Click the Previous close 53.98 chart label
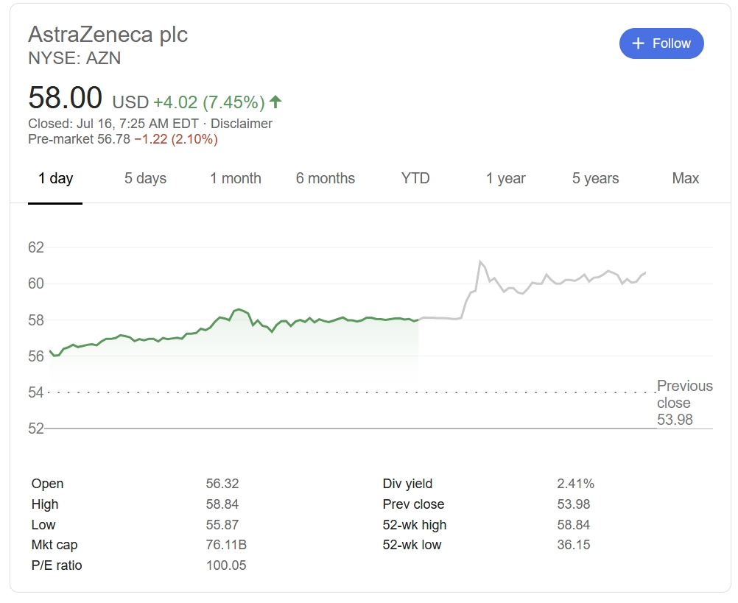This screenshot has height=603, width=738. pyautogui.click(x=684, y=403)
